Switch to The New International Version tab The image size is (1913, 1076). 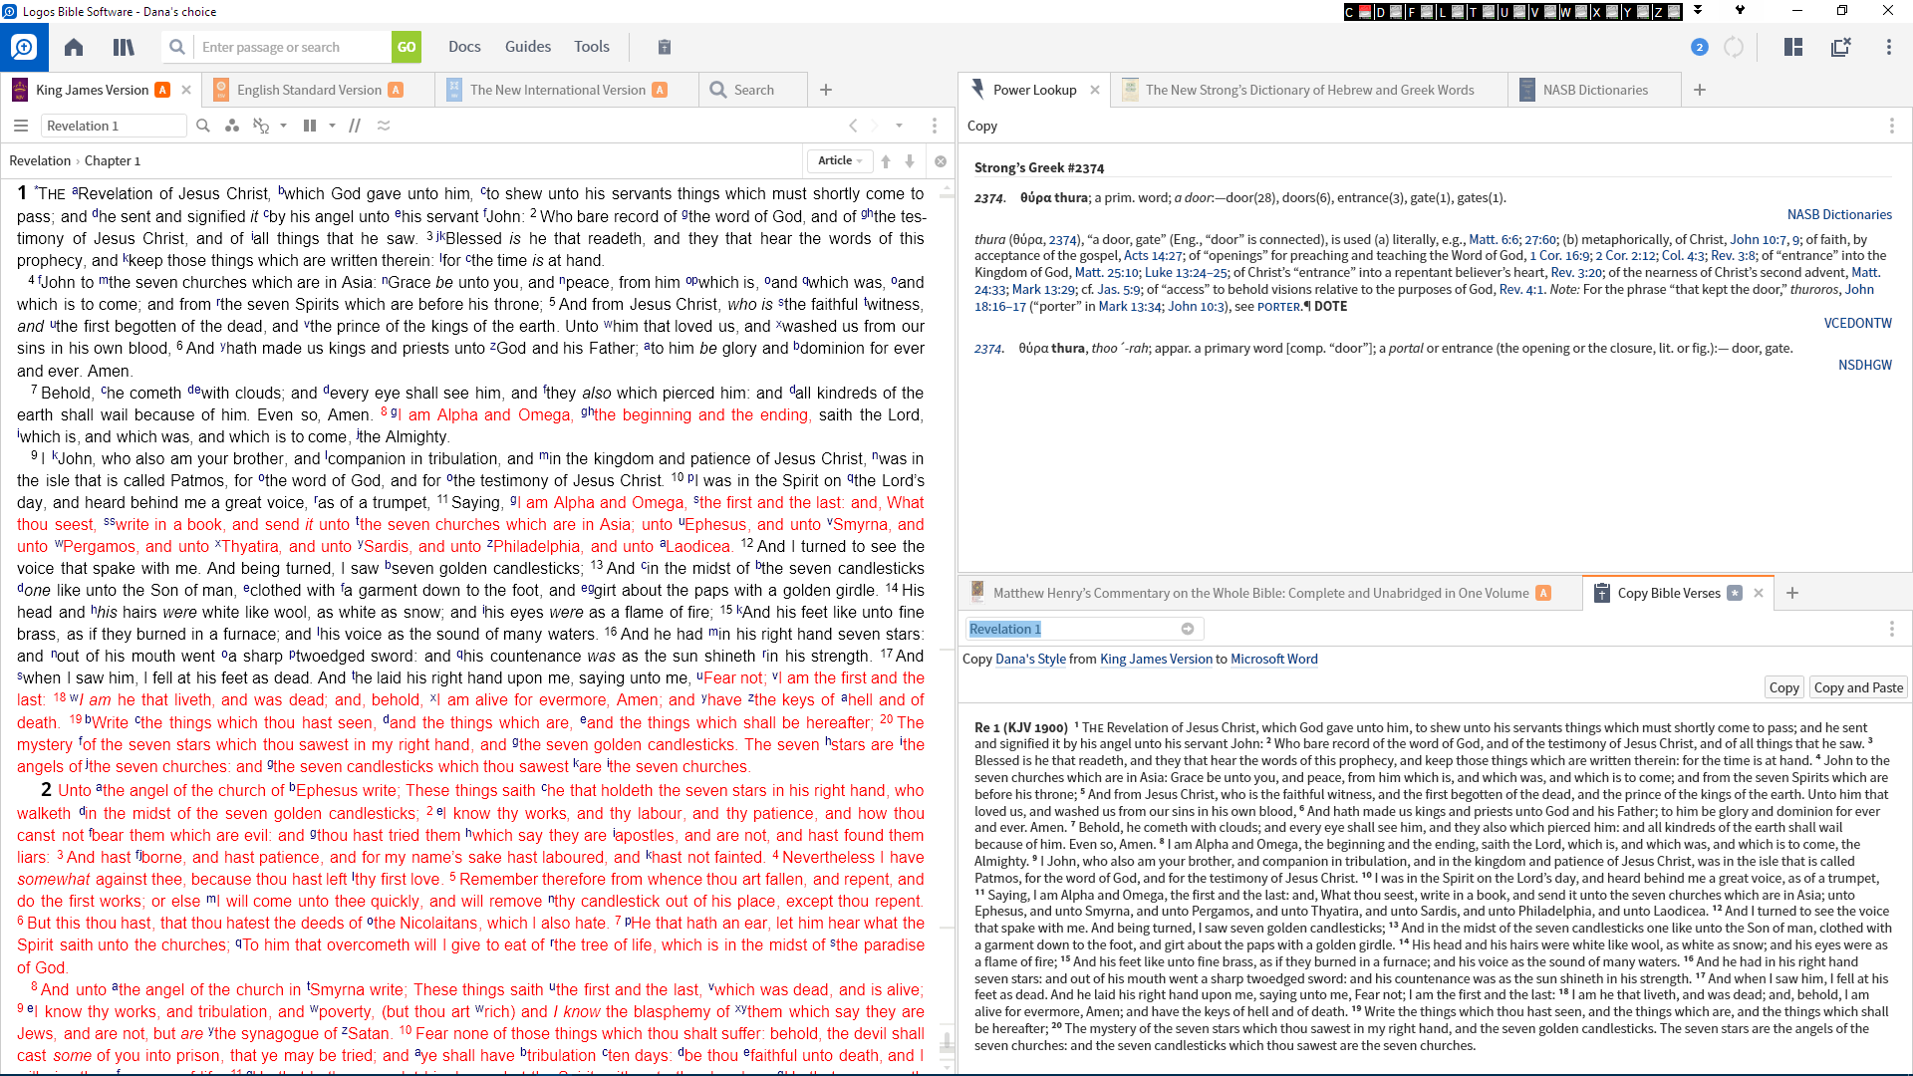558,90
